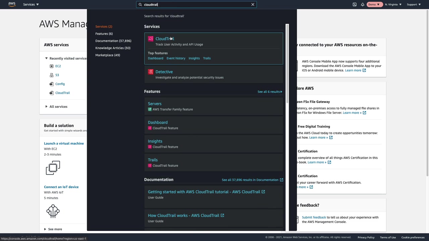Open the Privacy Policy footer link
This screenshot has height=241, width=429.
pyautogui.click(x=366, y=238)
